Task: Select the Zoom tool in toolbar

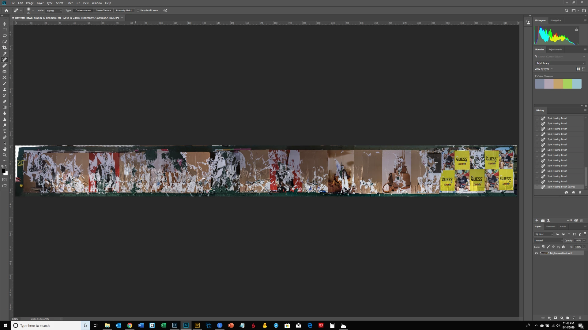Action: 5,155
